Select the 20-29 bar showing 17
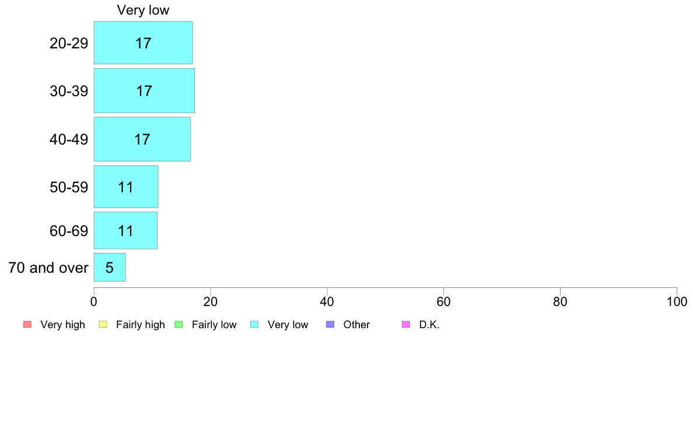Viewport: 693px width, 429px height. [x=143, y=43]
